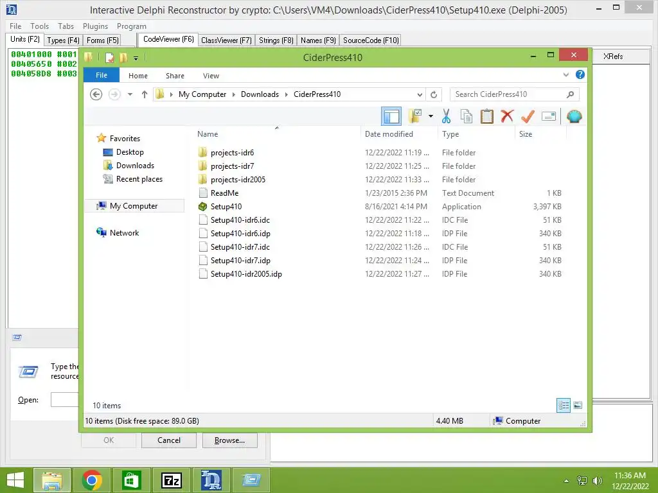Viewport: 658px width, 493px height.
Task: Open IDR Tools menu
Action: 39,26
